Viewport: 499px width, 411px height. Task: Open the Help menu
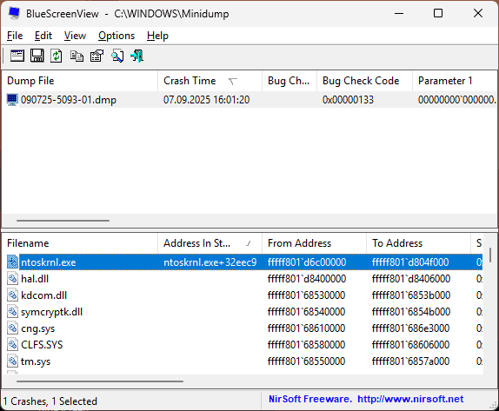[157, 36]
